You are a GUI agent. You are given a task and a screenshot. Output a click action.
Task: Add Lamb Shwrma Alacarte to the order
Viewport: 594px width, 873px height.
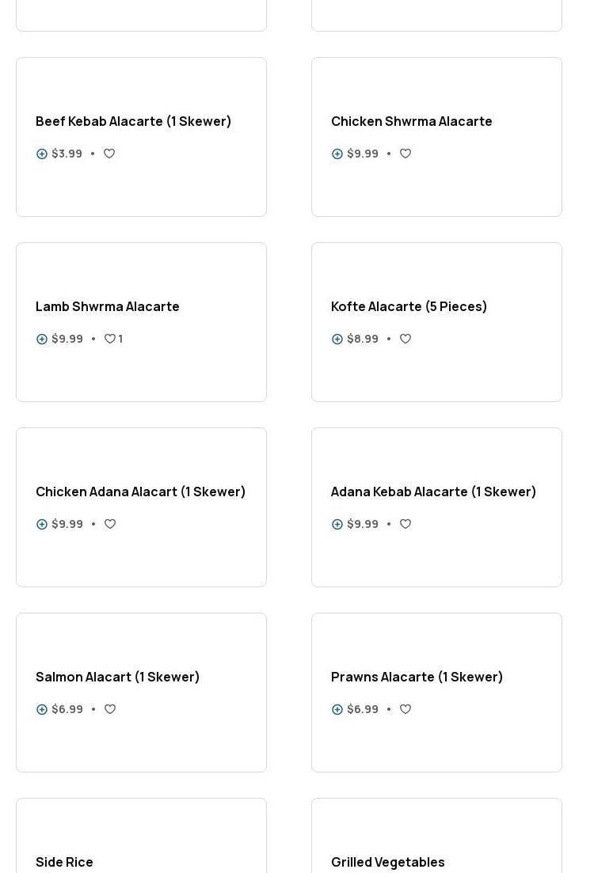tap(42, 339)
